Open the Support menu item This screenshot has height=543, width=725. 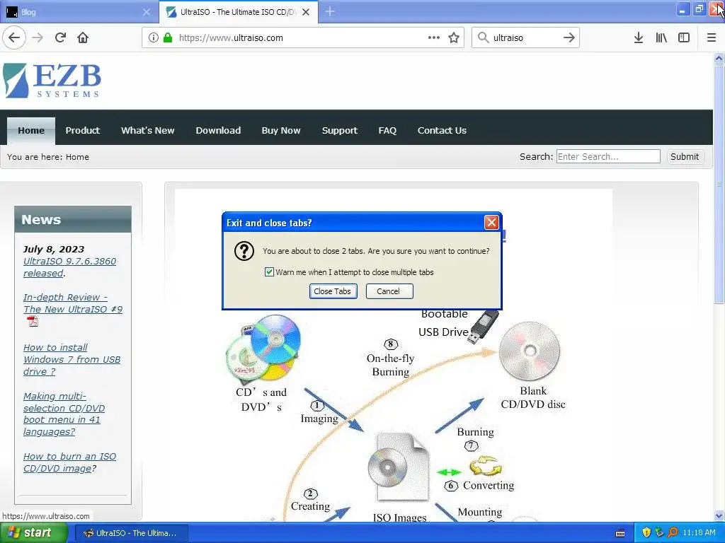coord(339,130)
